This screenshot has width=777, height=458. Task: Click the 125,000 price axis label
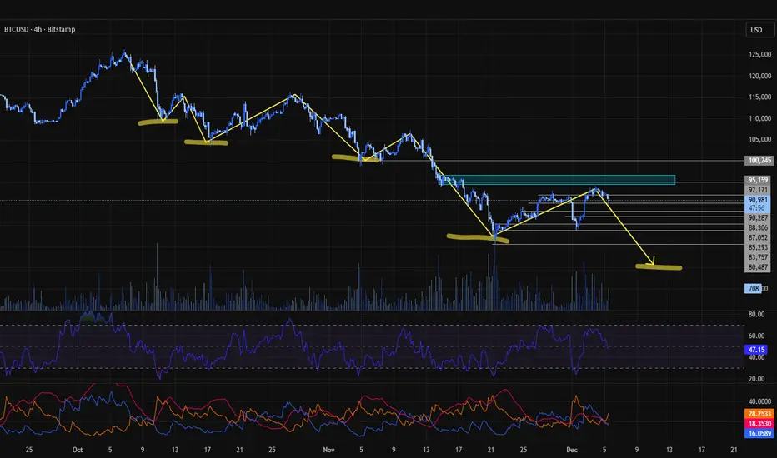[x=759, y=54]
